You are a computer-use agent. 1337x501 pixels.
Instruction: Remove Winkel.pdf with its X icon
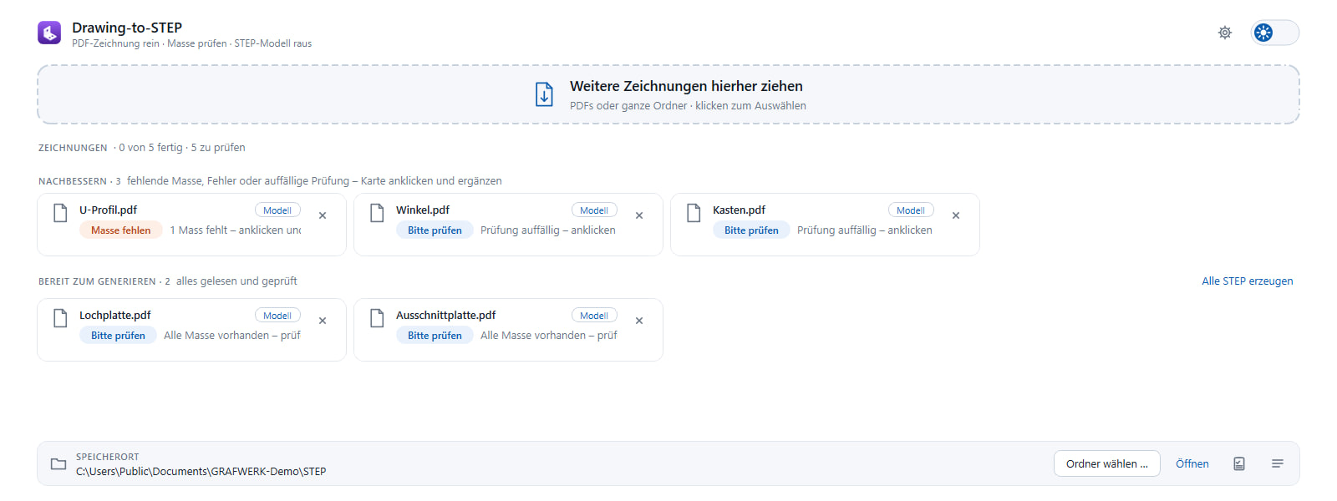(x=639, y=215)
